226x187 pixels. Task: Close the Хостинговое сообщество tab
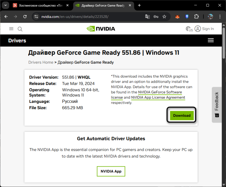coord(67,5)
